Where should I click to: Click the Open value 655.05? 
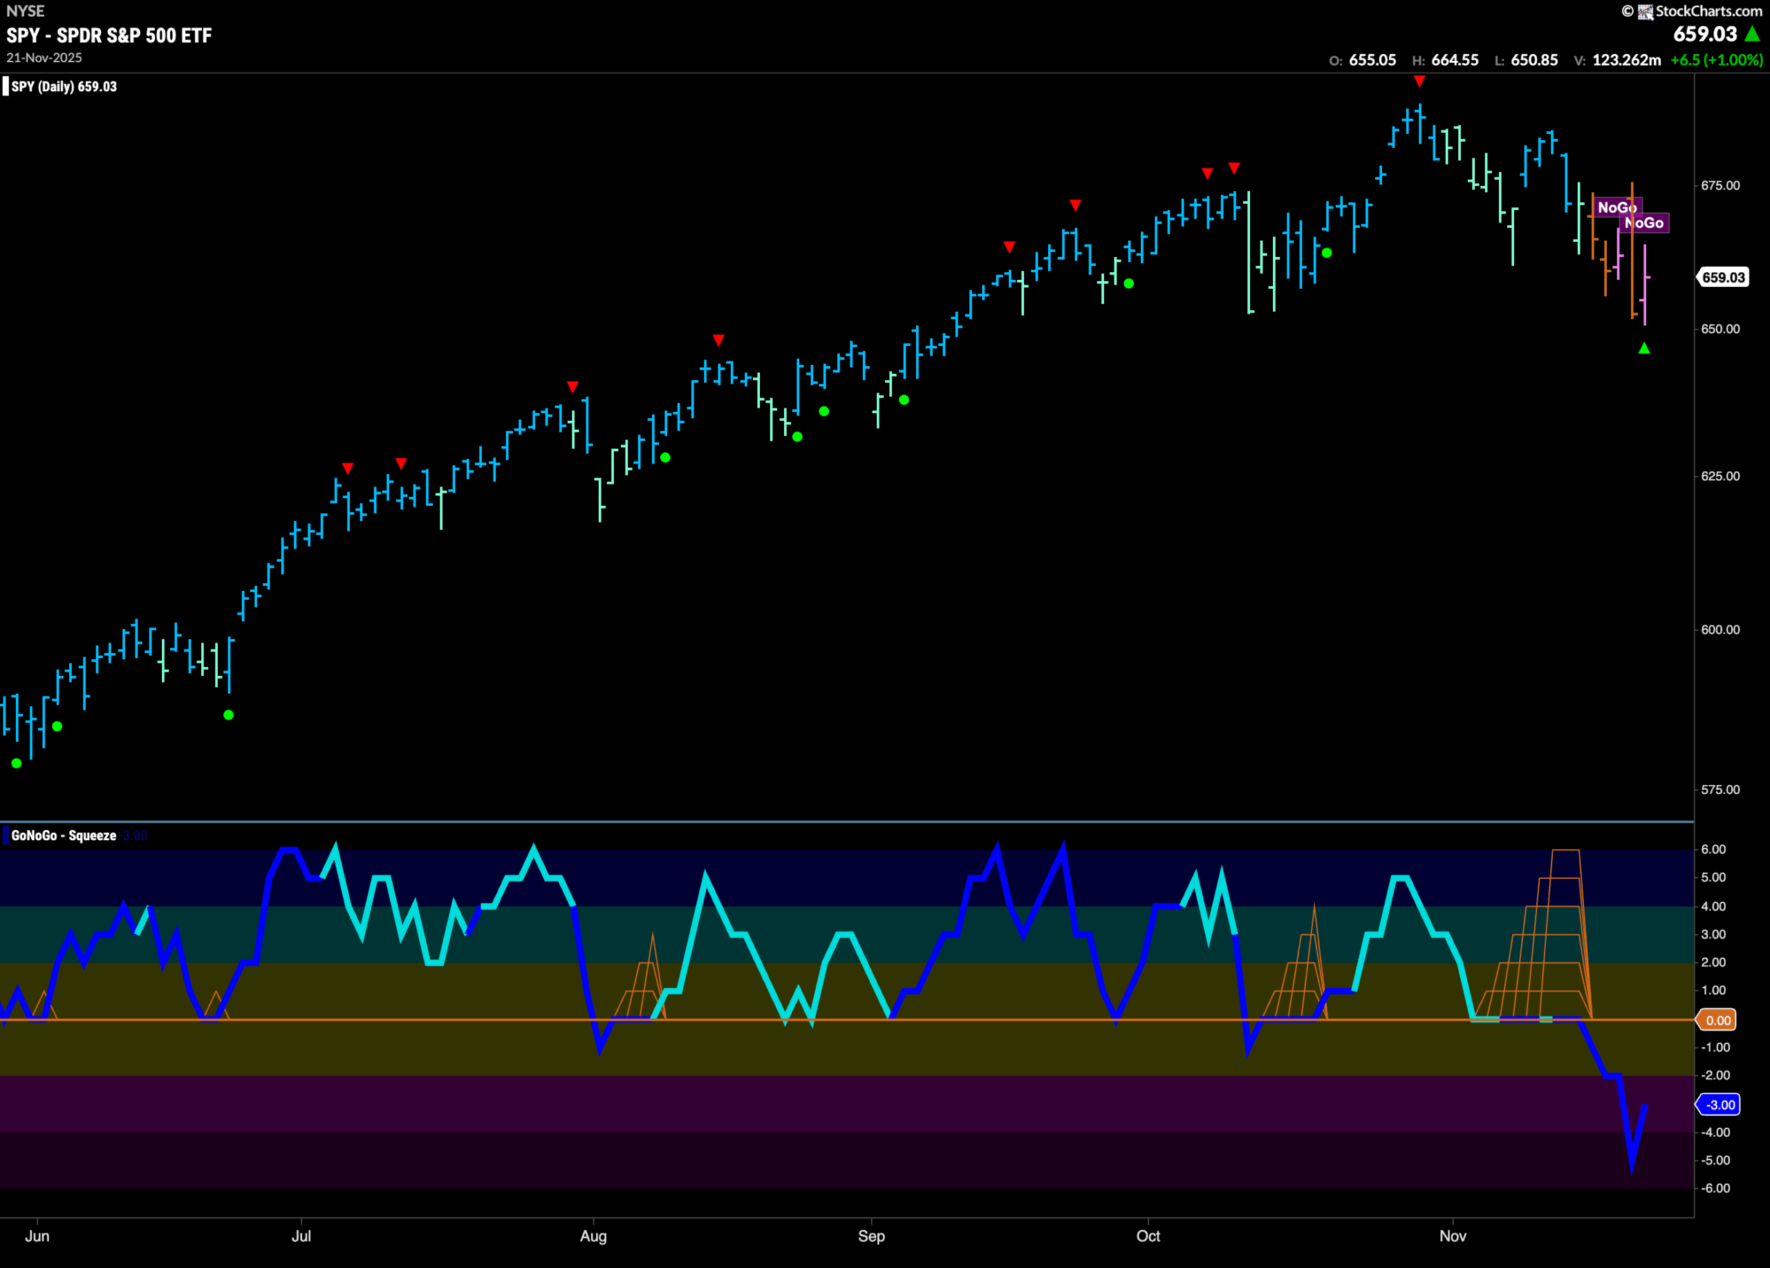[1372, 60]
